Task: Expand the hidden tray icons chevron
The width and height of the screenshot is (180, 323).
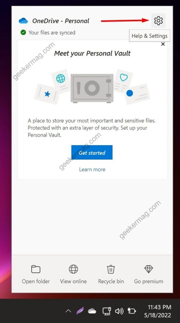Action: coord(68,311)
